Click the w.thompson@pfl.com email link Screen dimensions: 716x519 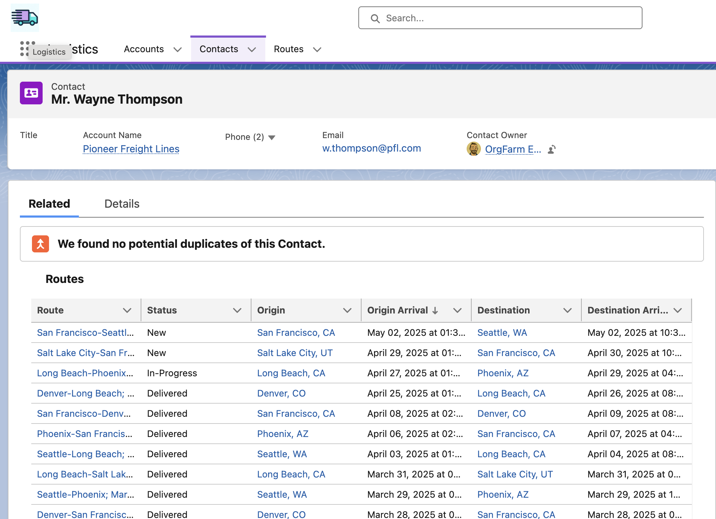coord(371,148)
